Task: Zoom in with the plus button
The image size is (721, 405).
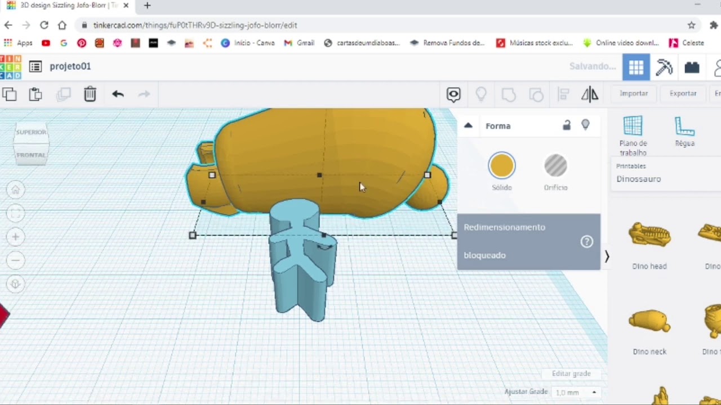Action: coord(16,237)
